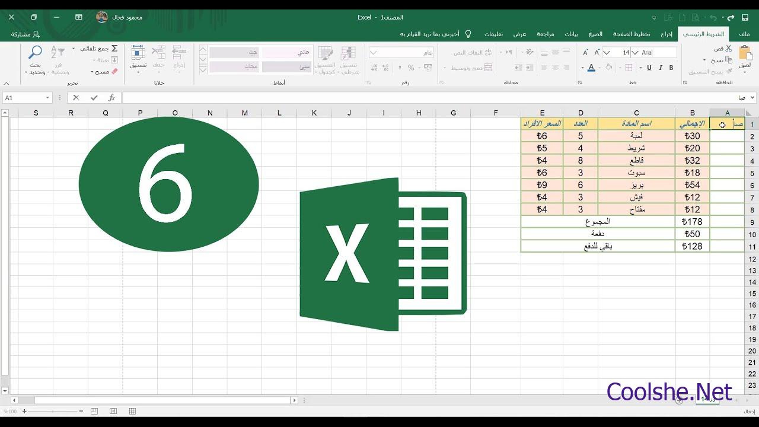
Task: Click Sort and Filter (فرز وتصفية)
Action: coord(59,59)
